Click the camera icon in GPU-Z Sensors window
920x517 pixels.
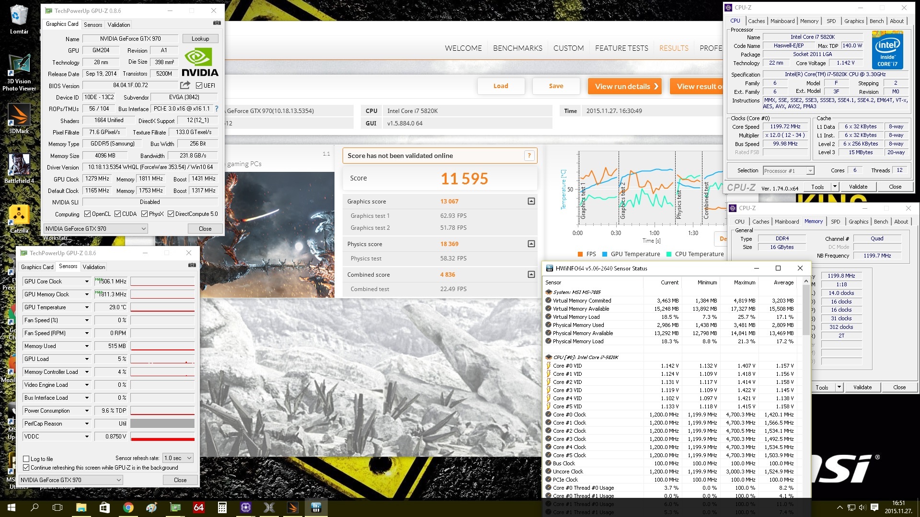tap(192, 265)
